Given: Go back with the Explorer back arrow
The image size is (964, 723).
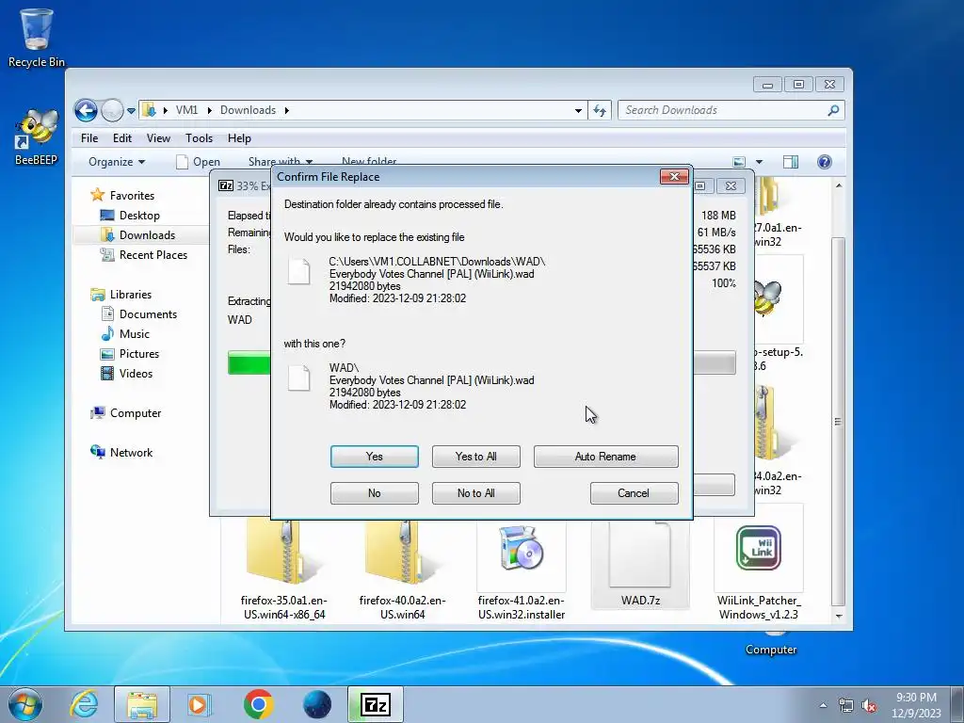Looking at the screenshot, I should click(86, 111).
